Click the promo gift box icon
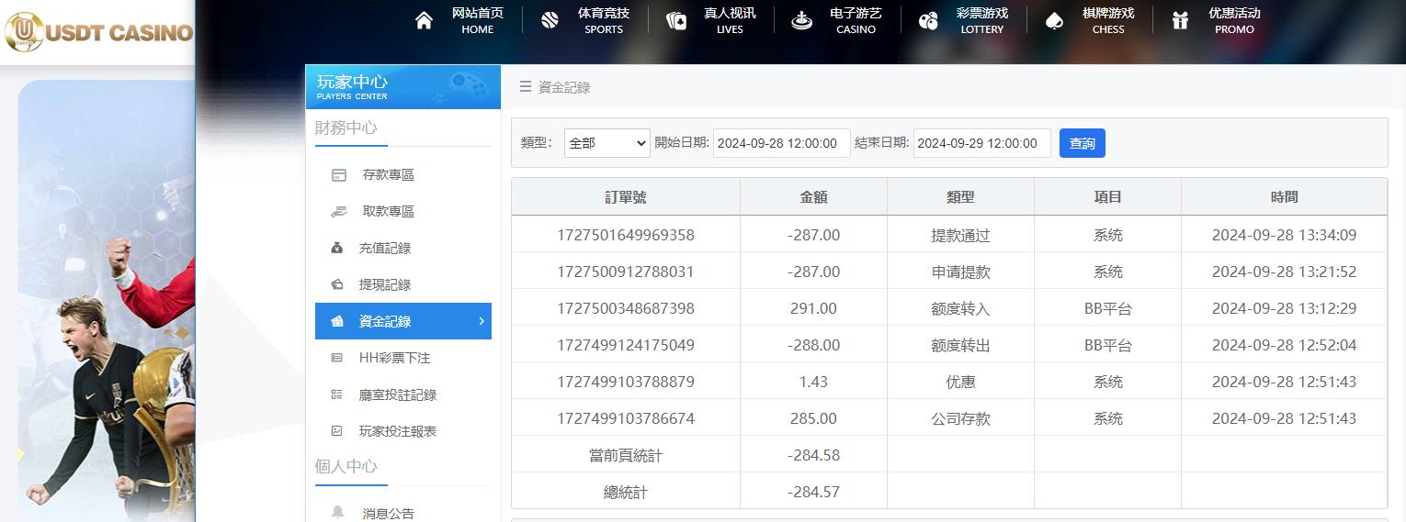 (1180, 21)
